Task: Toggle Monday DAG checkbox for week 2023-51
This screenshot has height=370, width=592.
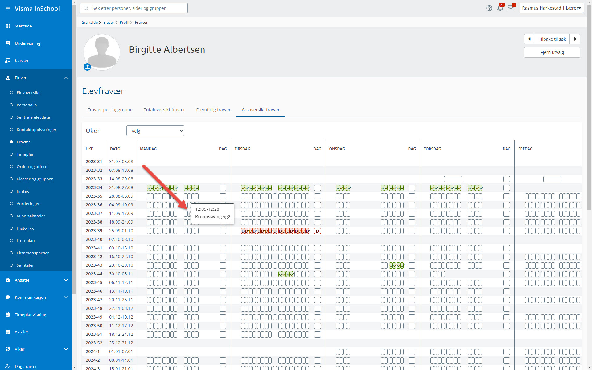Action: point(223,335)
